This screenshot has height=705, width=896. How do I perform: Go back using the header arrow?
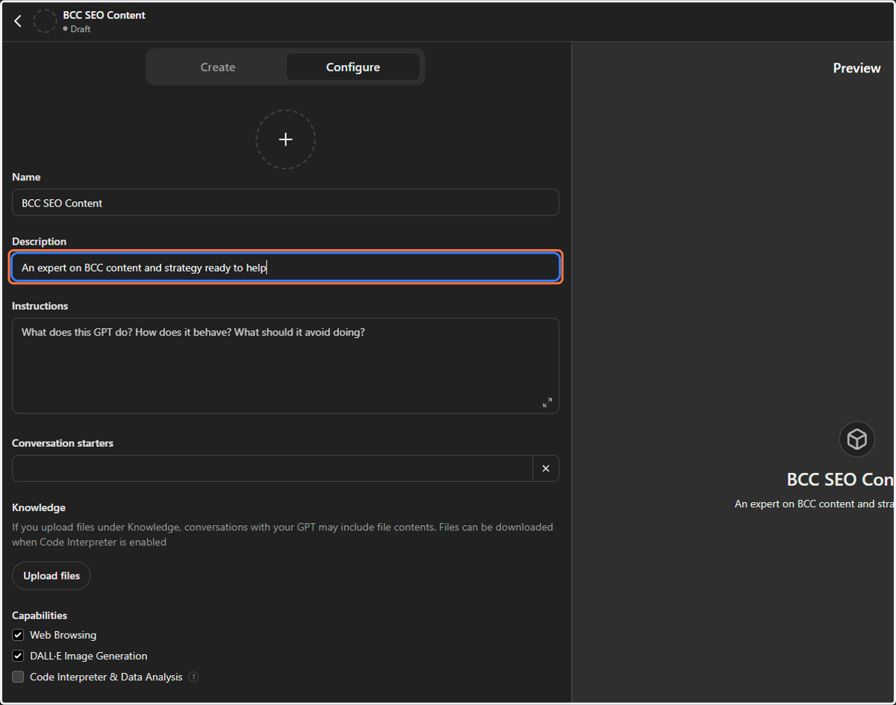pos(18,21)
